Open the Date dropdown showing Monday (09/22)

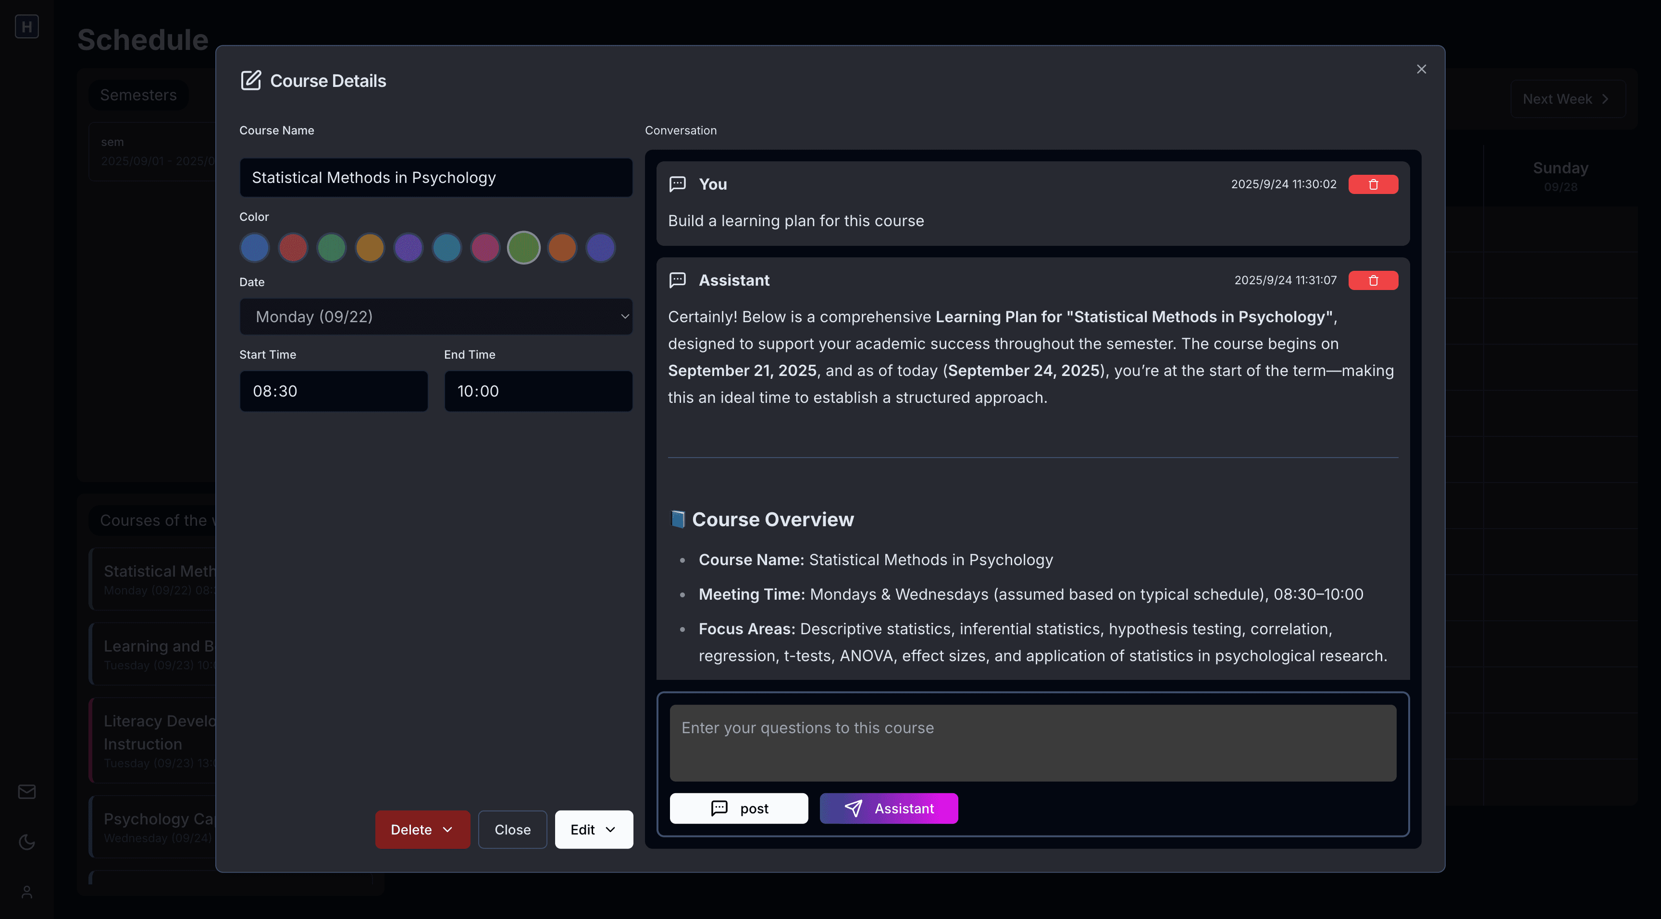[436, 316]
